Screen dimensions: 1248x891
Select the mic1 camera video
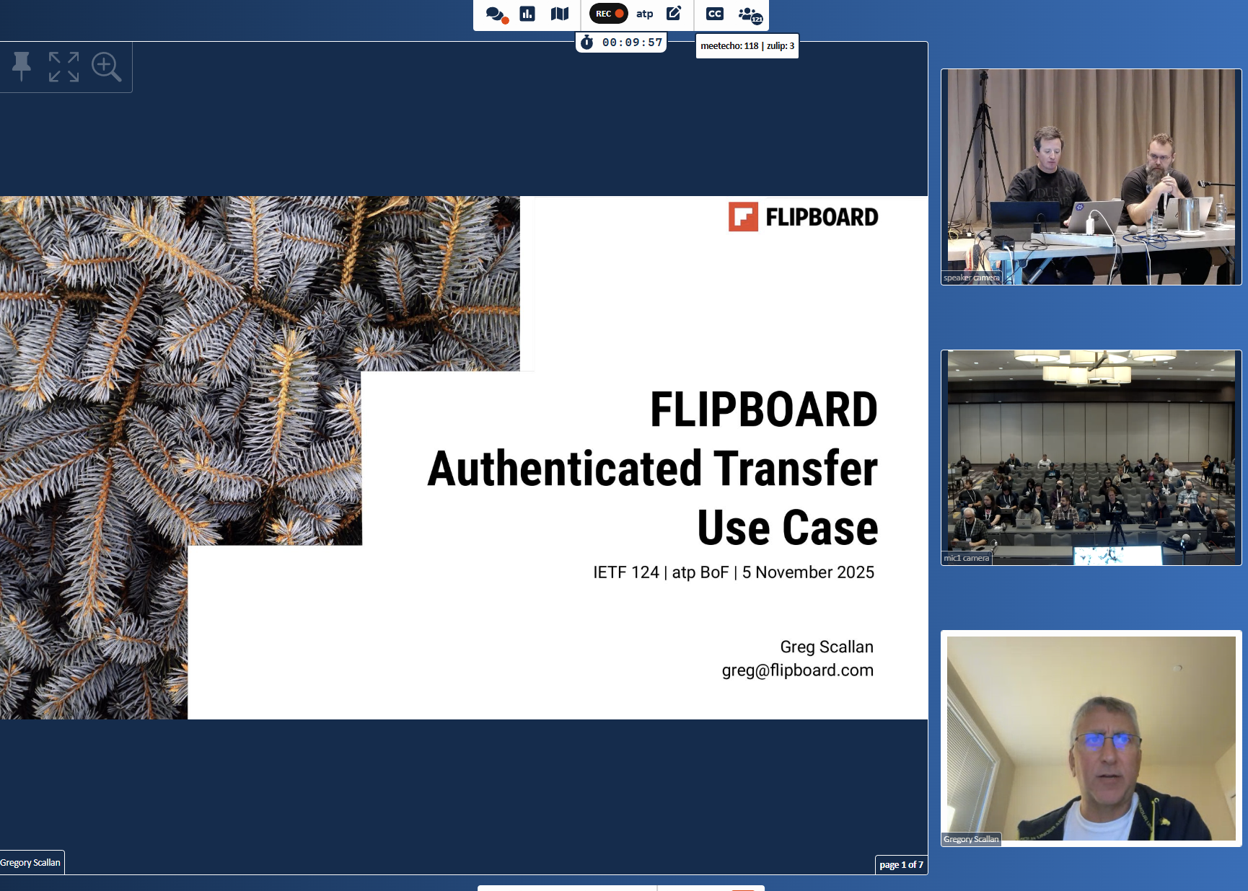[x=1091, y=458]
